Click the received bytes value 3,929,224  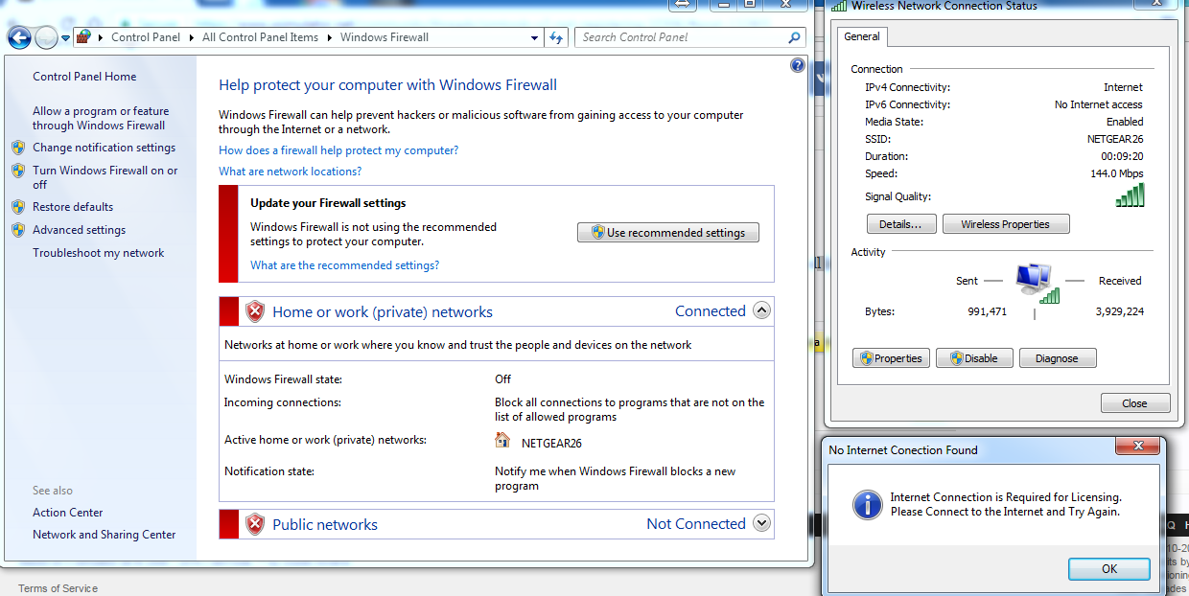coord(1120,311)
